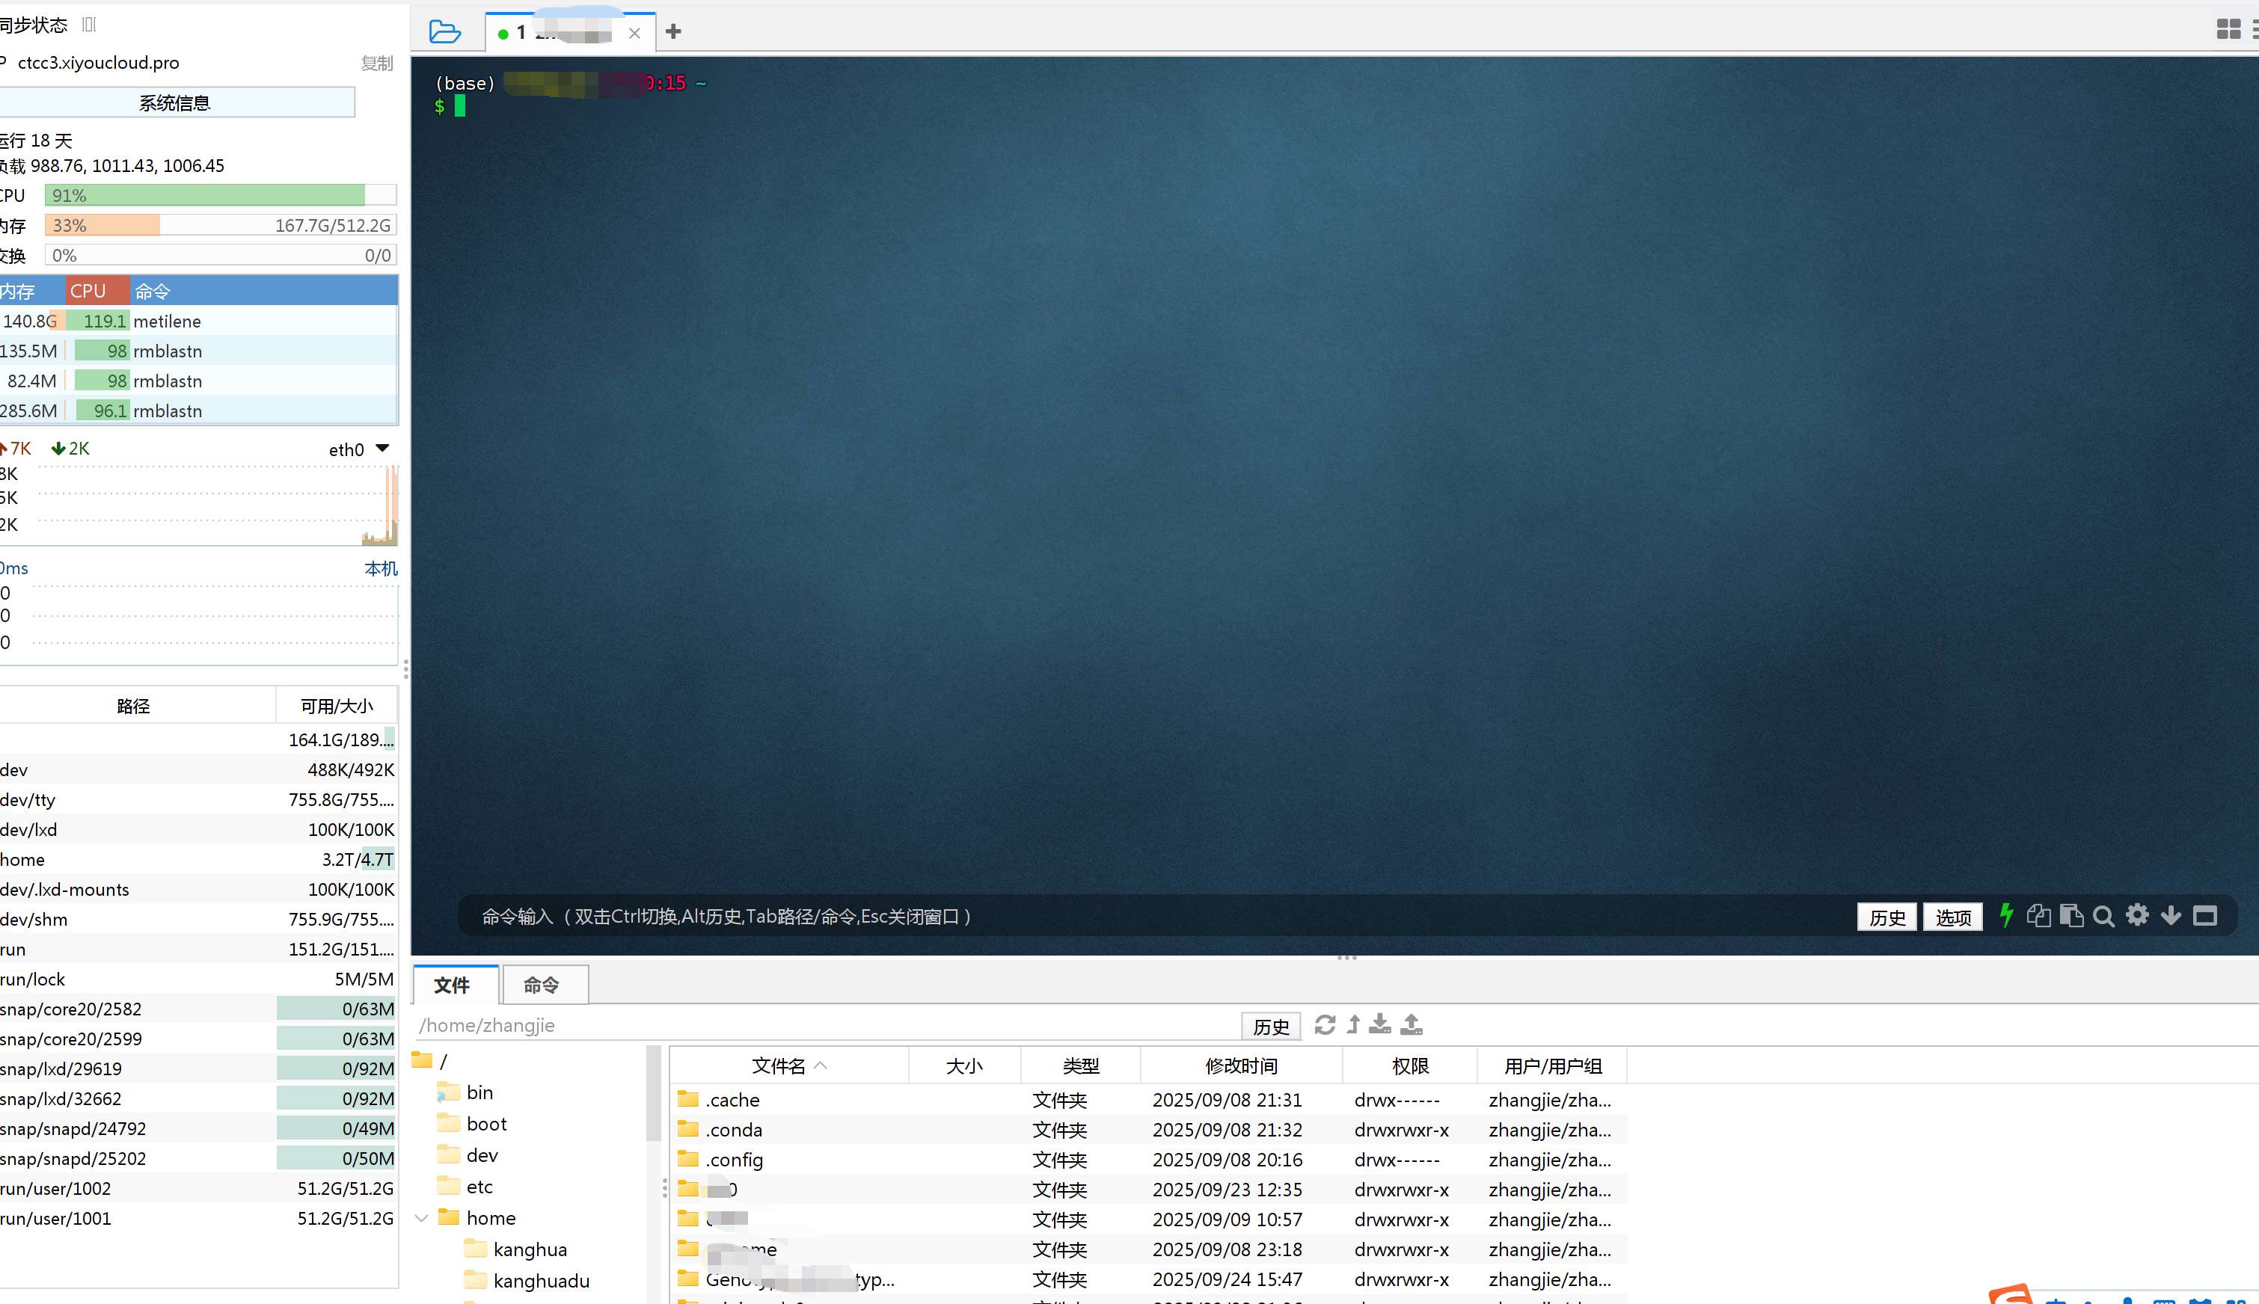Open the eth0 network interface dropdown
The width and height of the screenshot is (2259, 1304).
point(382,449)
